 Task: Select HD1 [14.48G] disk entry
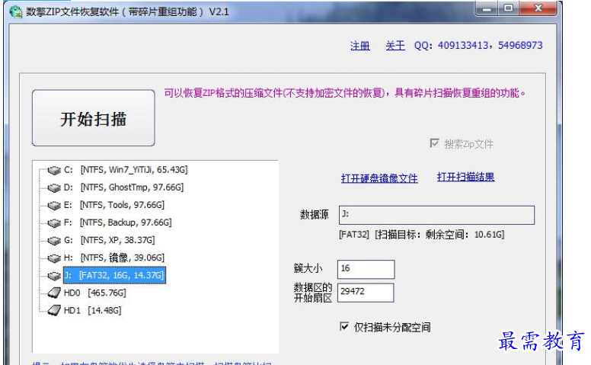(x=93, y=311)
